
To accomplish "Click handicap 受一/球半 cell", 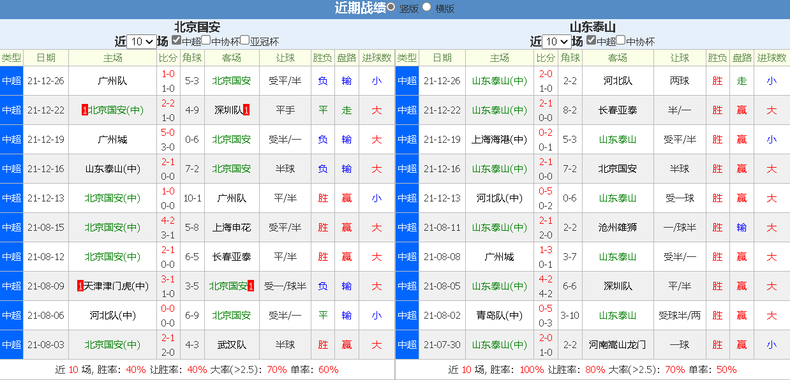I will tap(285, 286).
